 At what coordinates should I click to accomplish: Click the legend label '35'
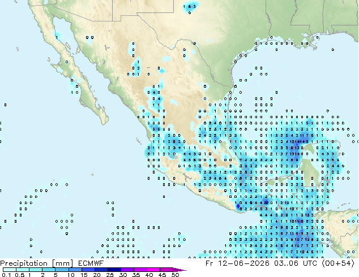pyautogui.click(x=136, y=275)
